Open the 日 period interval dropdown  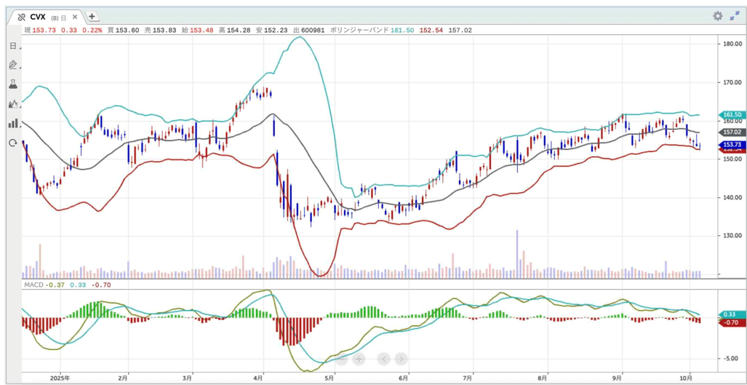[12, 46]
